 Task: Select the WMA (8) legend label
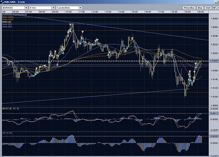point(7,22)
